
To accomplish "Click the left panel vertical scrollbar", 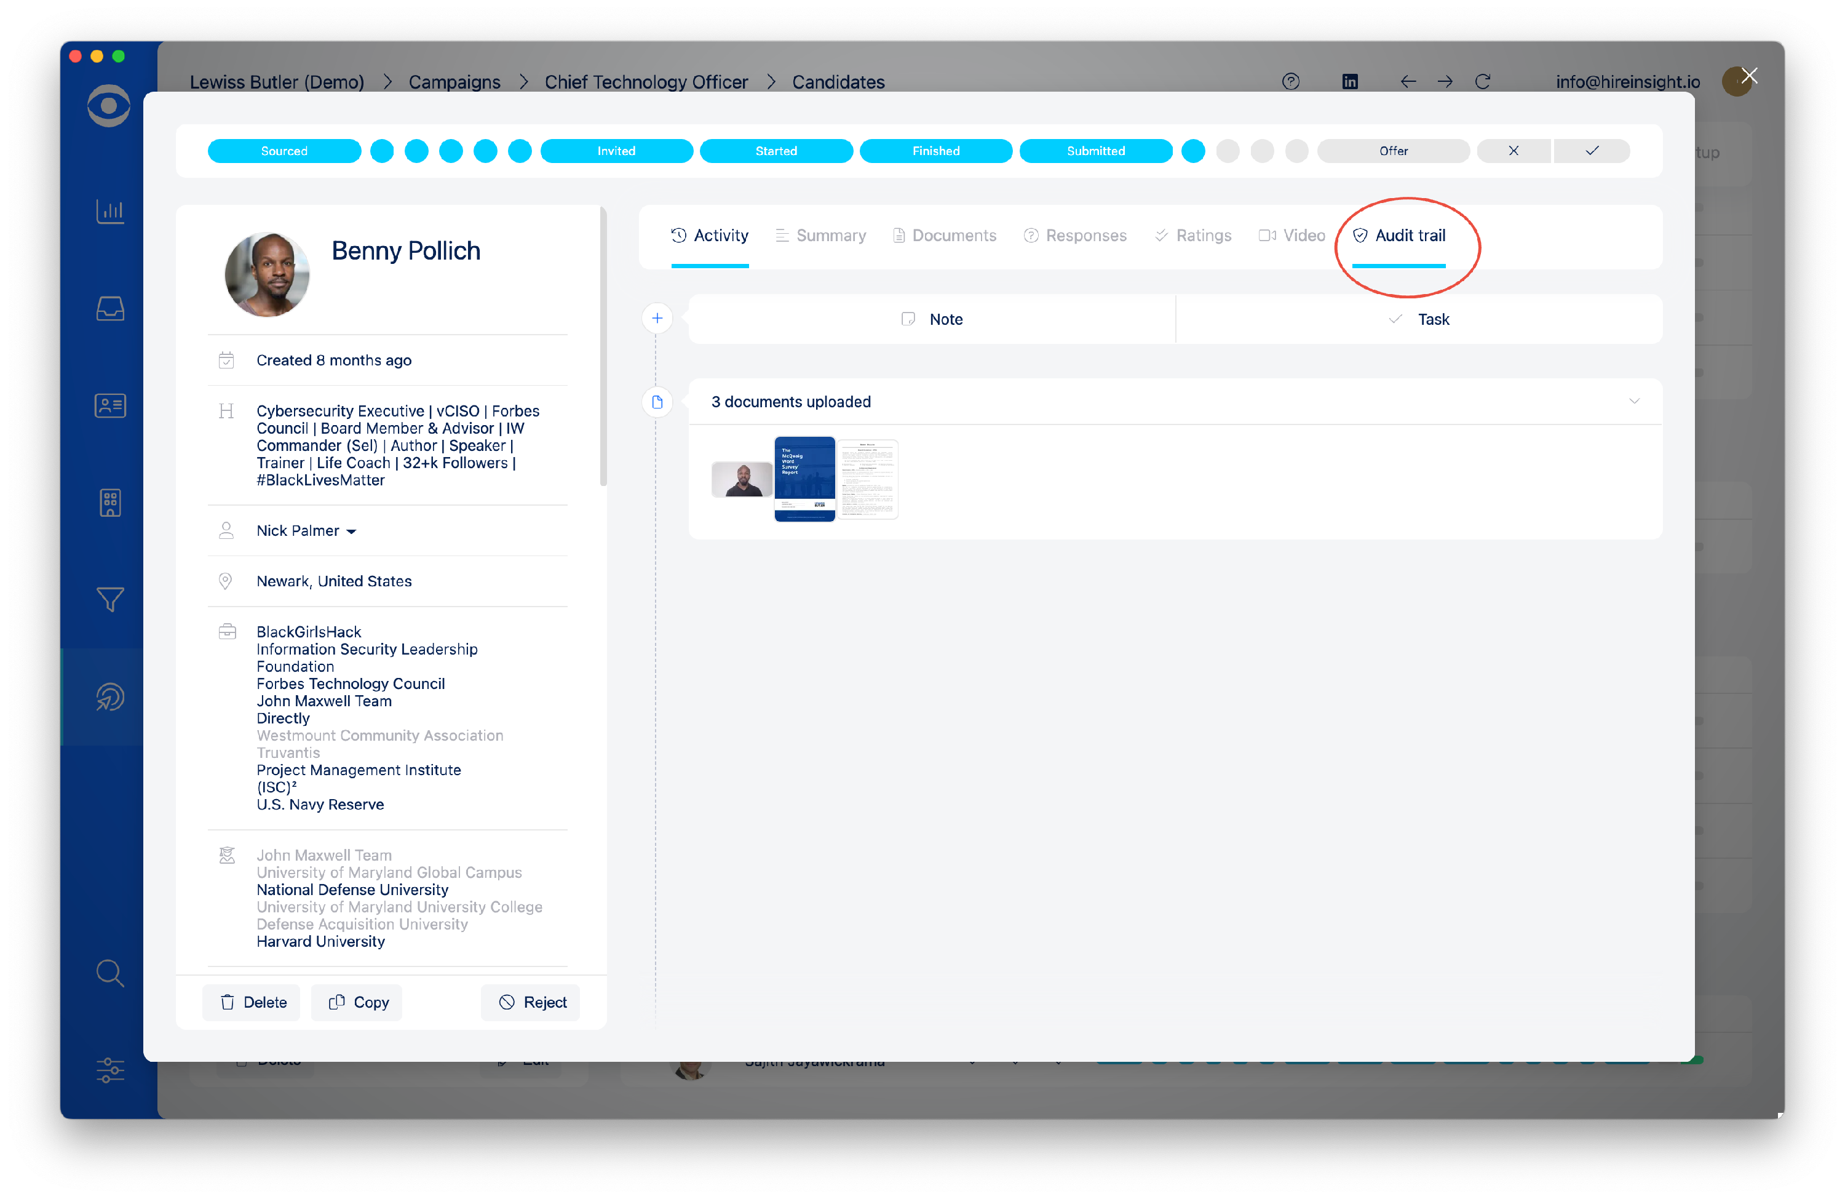I will pos(603,346).
